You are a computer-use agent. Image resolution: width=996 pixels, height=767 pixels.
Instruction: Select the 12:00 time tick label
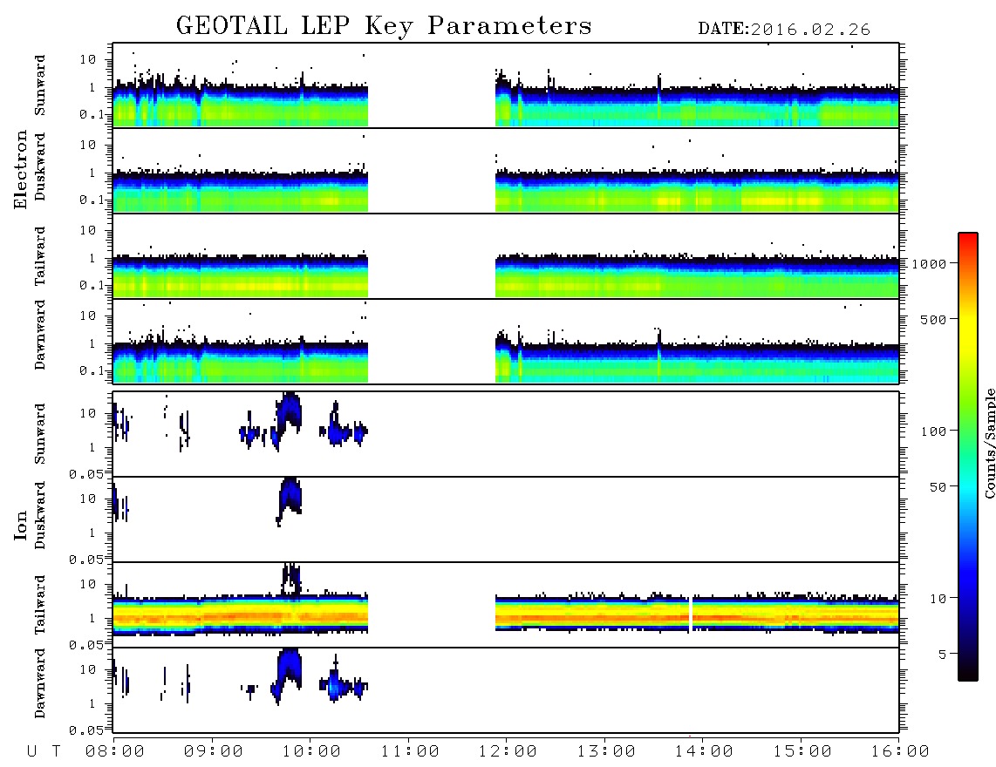508,751
